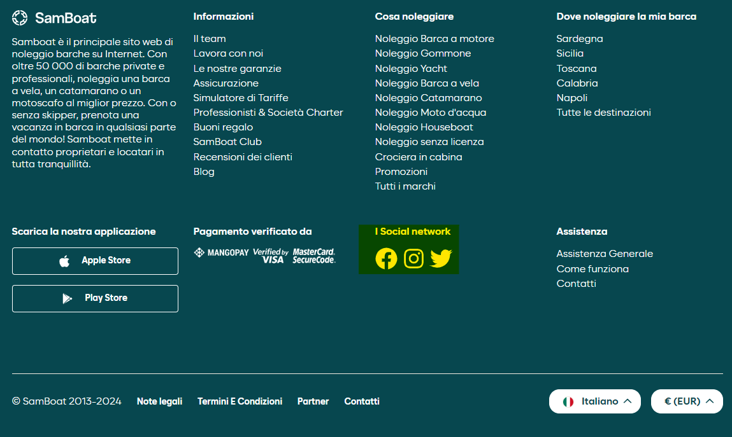The height and width of the screenshot is (437, 732).
Task: Open the Italiano language dropdown
Action: point(595,401)
